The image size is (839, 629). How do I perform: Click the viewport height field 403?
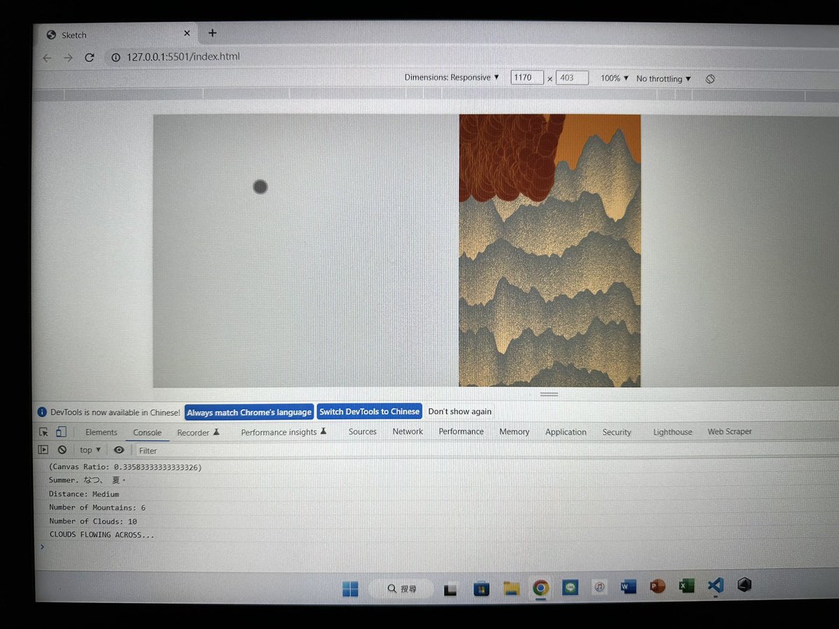click(x=572, y=78)
